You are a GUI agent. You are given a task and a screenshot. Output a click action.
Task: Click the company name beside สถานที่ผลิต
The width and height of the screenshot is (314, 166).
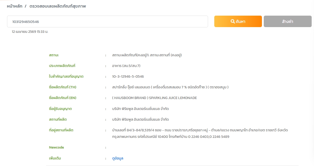pyautogui.click(x=140, y=119)
